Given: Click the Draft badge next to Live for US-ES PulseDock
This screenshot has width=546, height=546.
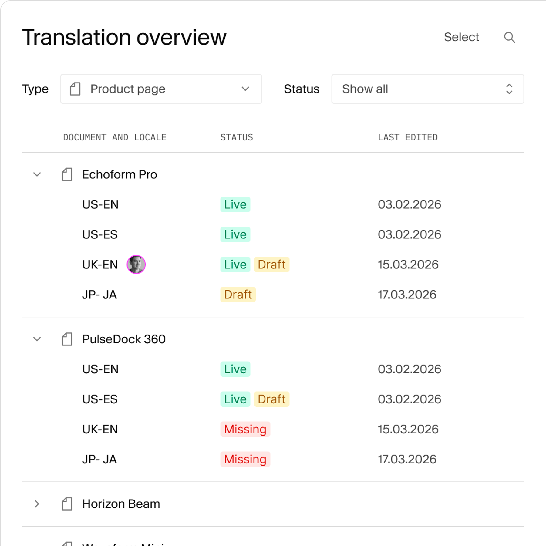Looking at the screenshot, I should [271, 399].
